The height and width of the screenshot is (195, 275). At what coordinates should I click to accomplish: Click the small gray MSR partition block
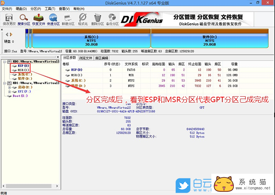point(30,39)
